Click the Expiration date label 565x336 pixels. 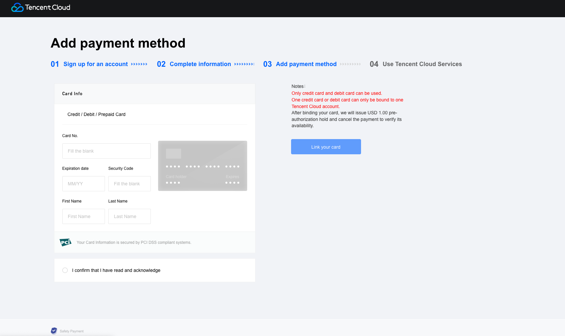tap(76, 168)
